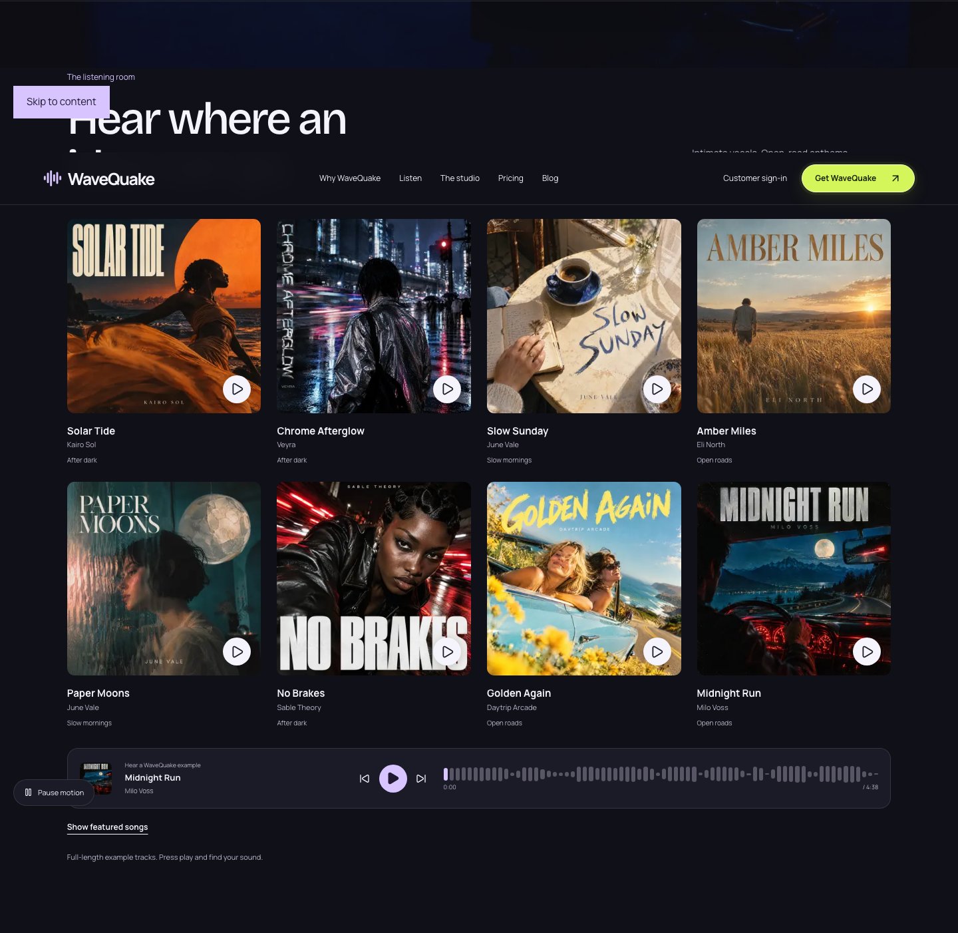Click the player's Midnight Run thumbnail

coord(96,779)
